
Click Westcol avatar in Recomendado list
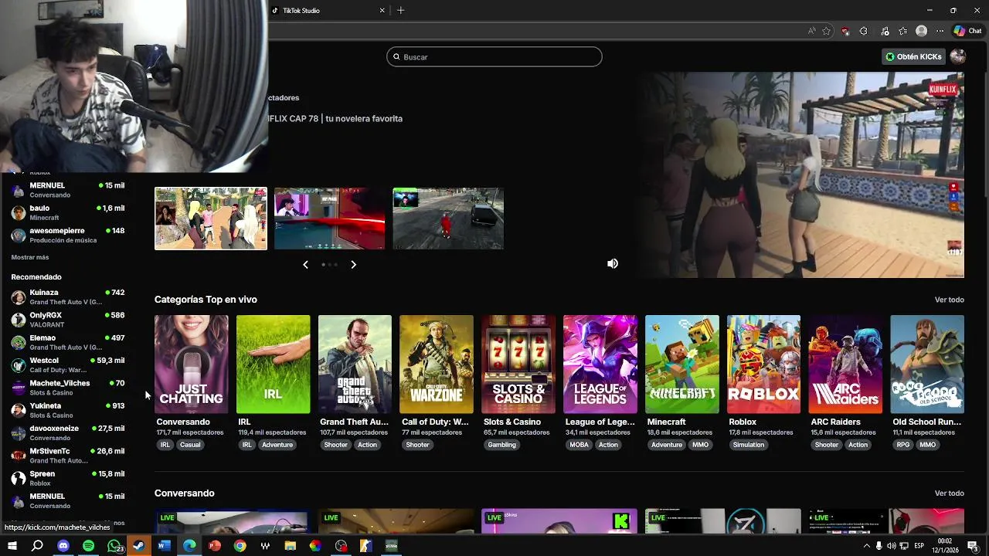19,365
